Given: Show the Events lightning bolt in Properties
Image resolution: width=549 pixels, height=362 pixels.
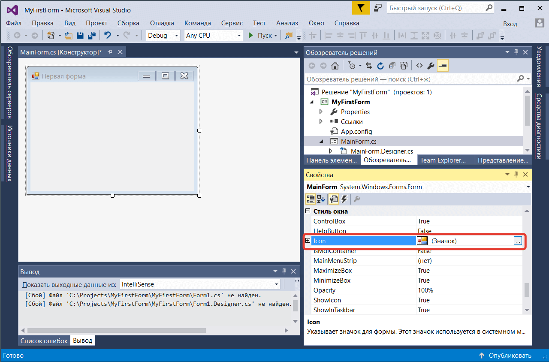Looking at the screenshot, I should click(x=344, y=199).
